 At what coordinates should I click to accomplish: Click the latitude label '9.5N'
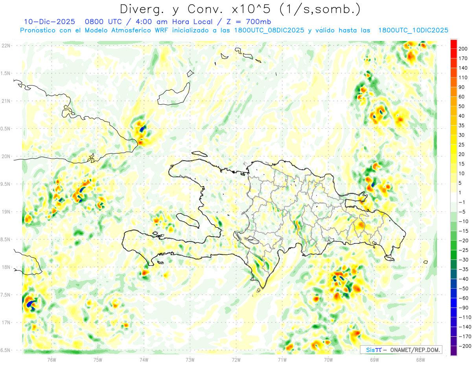5,184
